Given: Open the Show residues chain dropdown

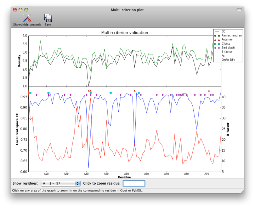Looking at the screenshot, I should 61,183.
